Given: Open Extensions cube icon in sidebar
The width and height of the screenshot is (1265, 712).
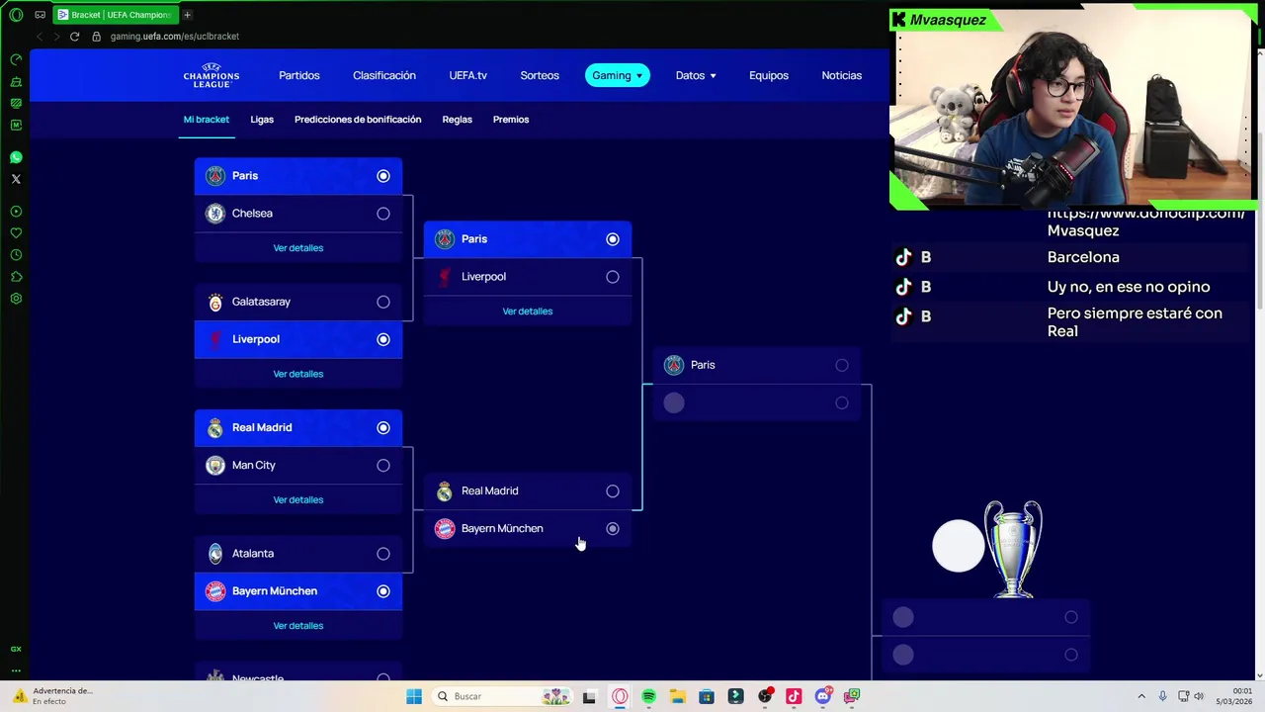Looking at the screenshot, I should (x=16, y=277).
